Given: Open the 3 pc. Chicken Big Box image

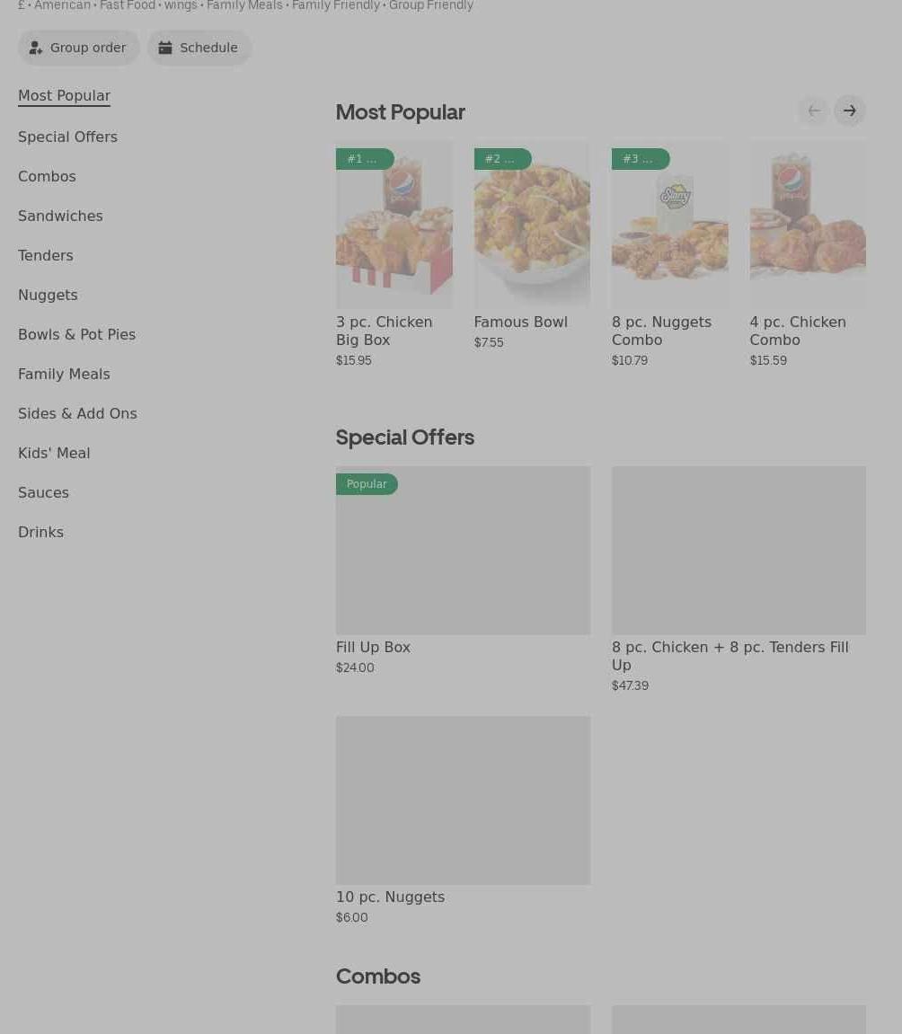Looking at the screenshot, I should [394, 225].
